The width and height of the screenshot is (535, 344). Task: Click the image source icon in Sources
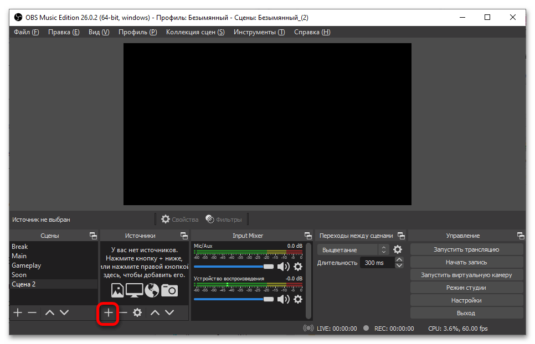[x=117, y=290]
